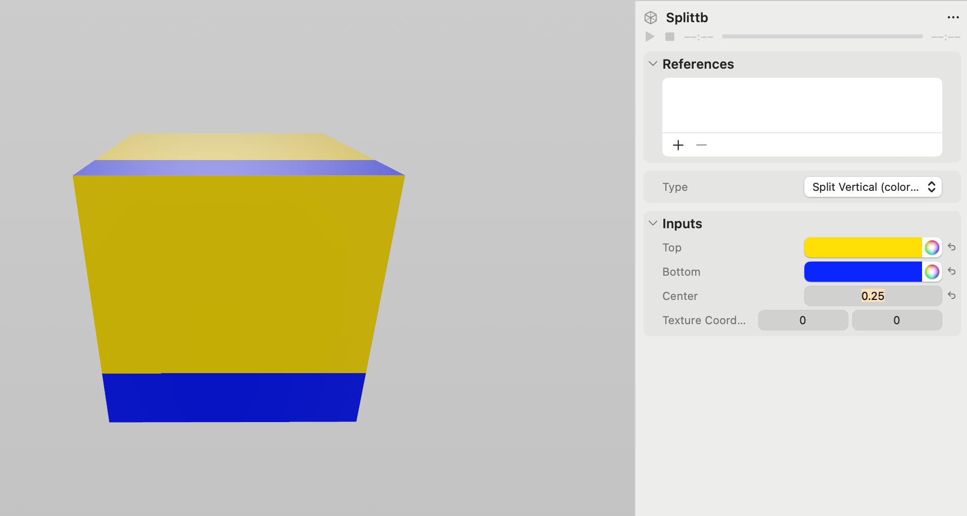
Task: Click the playback timeline scrubber bar
Action: tap(822, 36)
